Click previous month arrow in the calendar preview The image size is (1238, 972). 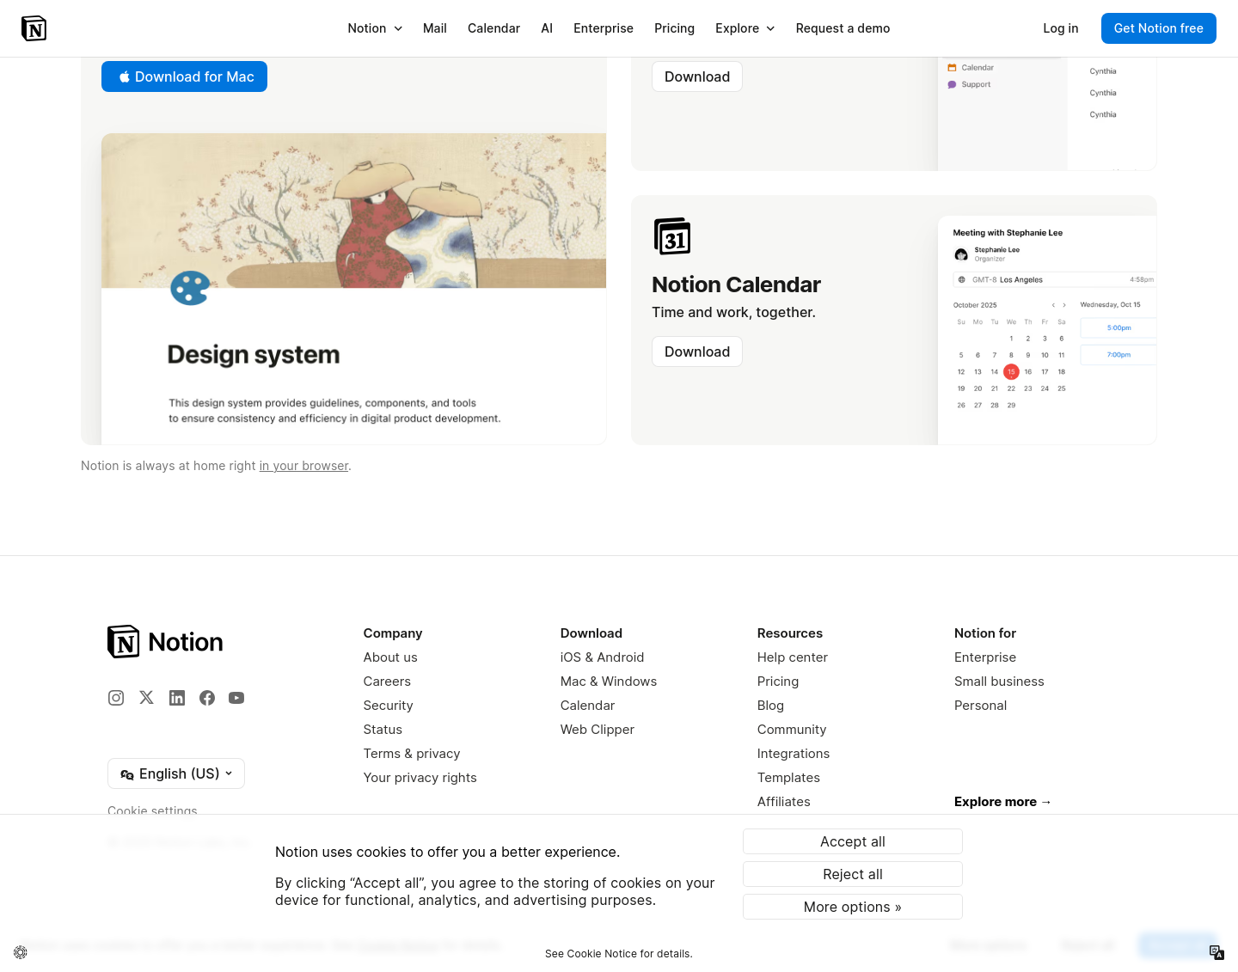click(x=1053, y=305)
